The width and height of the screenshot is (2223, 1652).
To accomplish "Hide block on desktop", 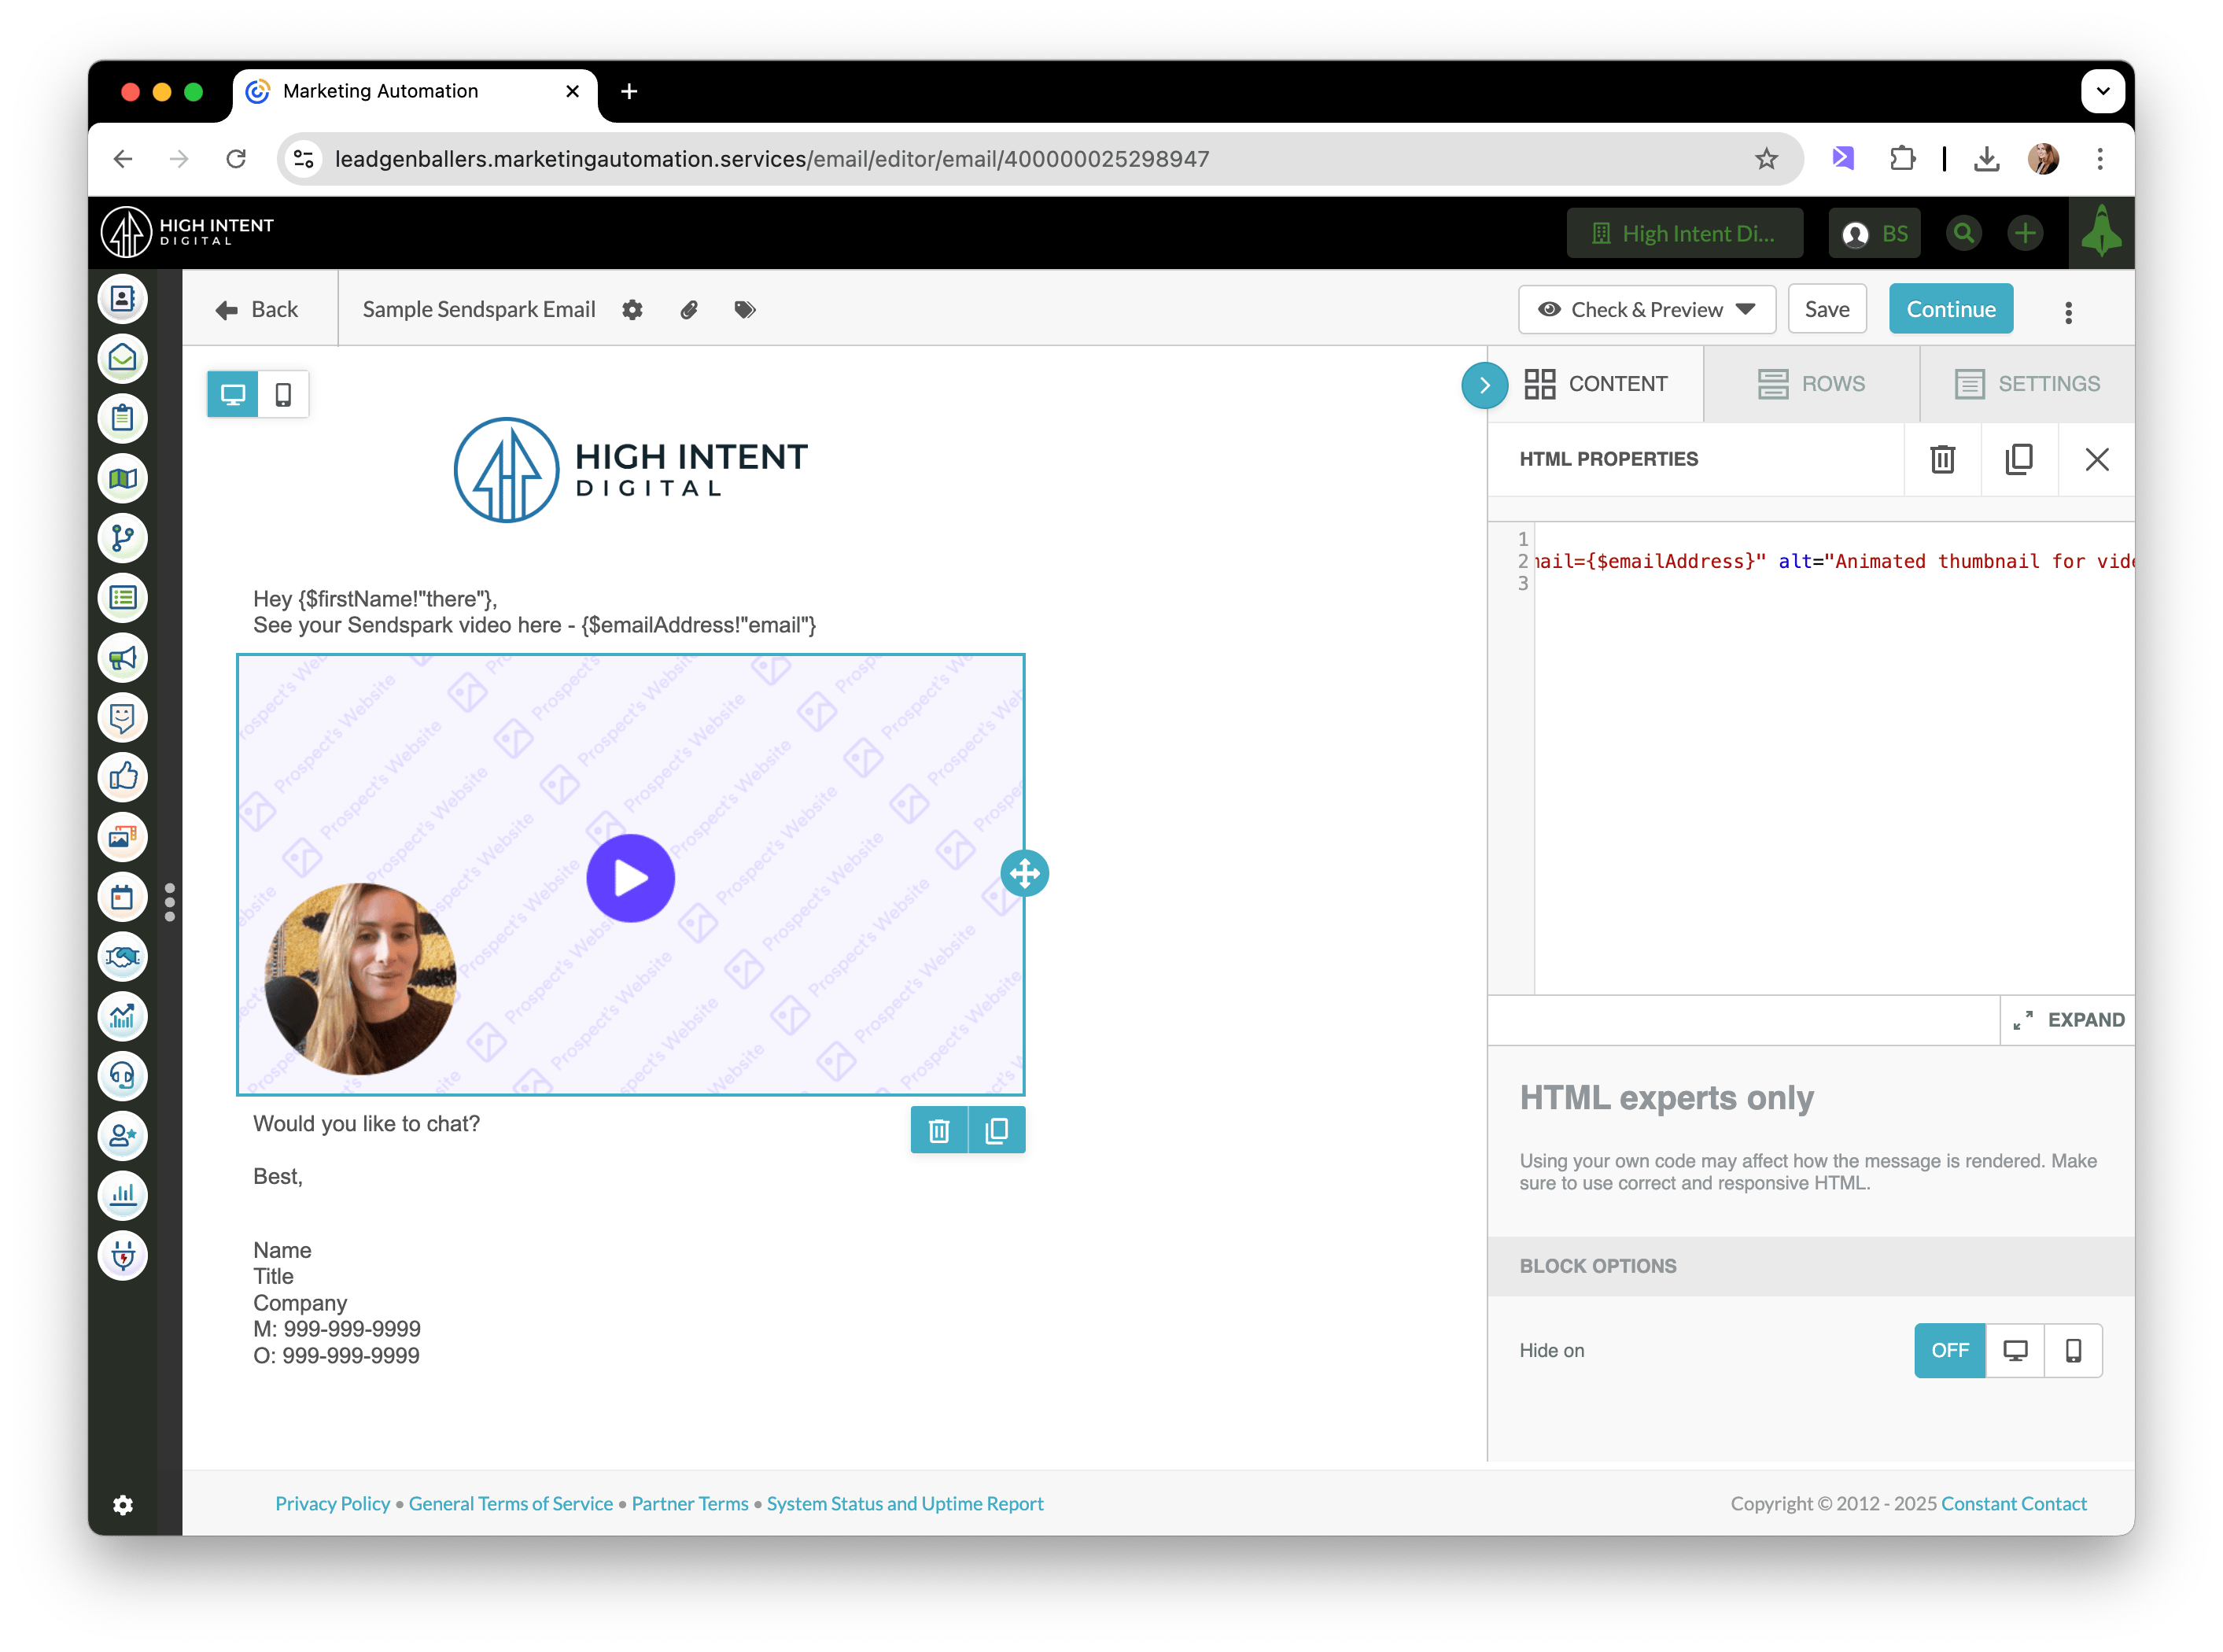I will 2015,1350.
